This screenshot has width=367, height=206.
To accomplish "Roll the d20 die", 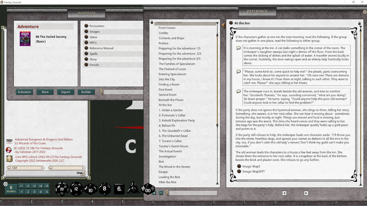I will 62,189.
